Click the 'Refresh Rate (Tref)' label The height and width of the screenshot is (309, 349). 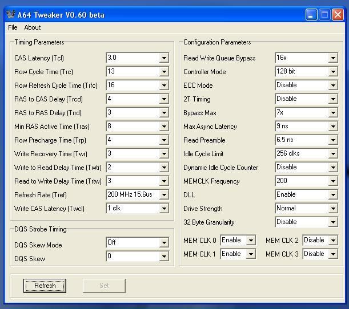tap(41, 195)
